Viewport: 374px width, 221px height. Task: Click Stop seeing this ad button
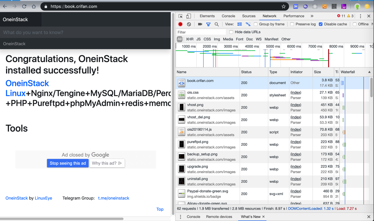(x=68, y=163)
